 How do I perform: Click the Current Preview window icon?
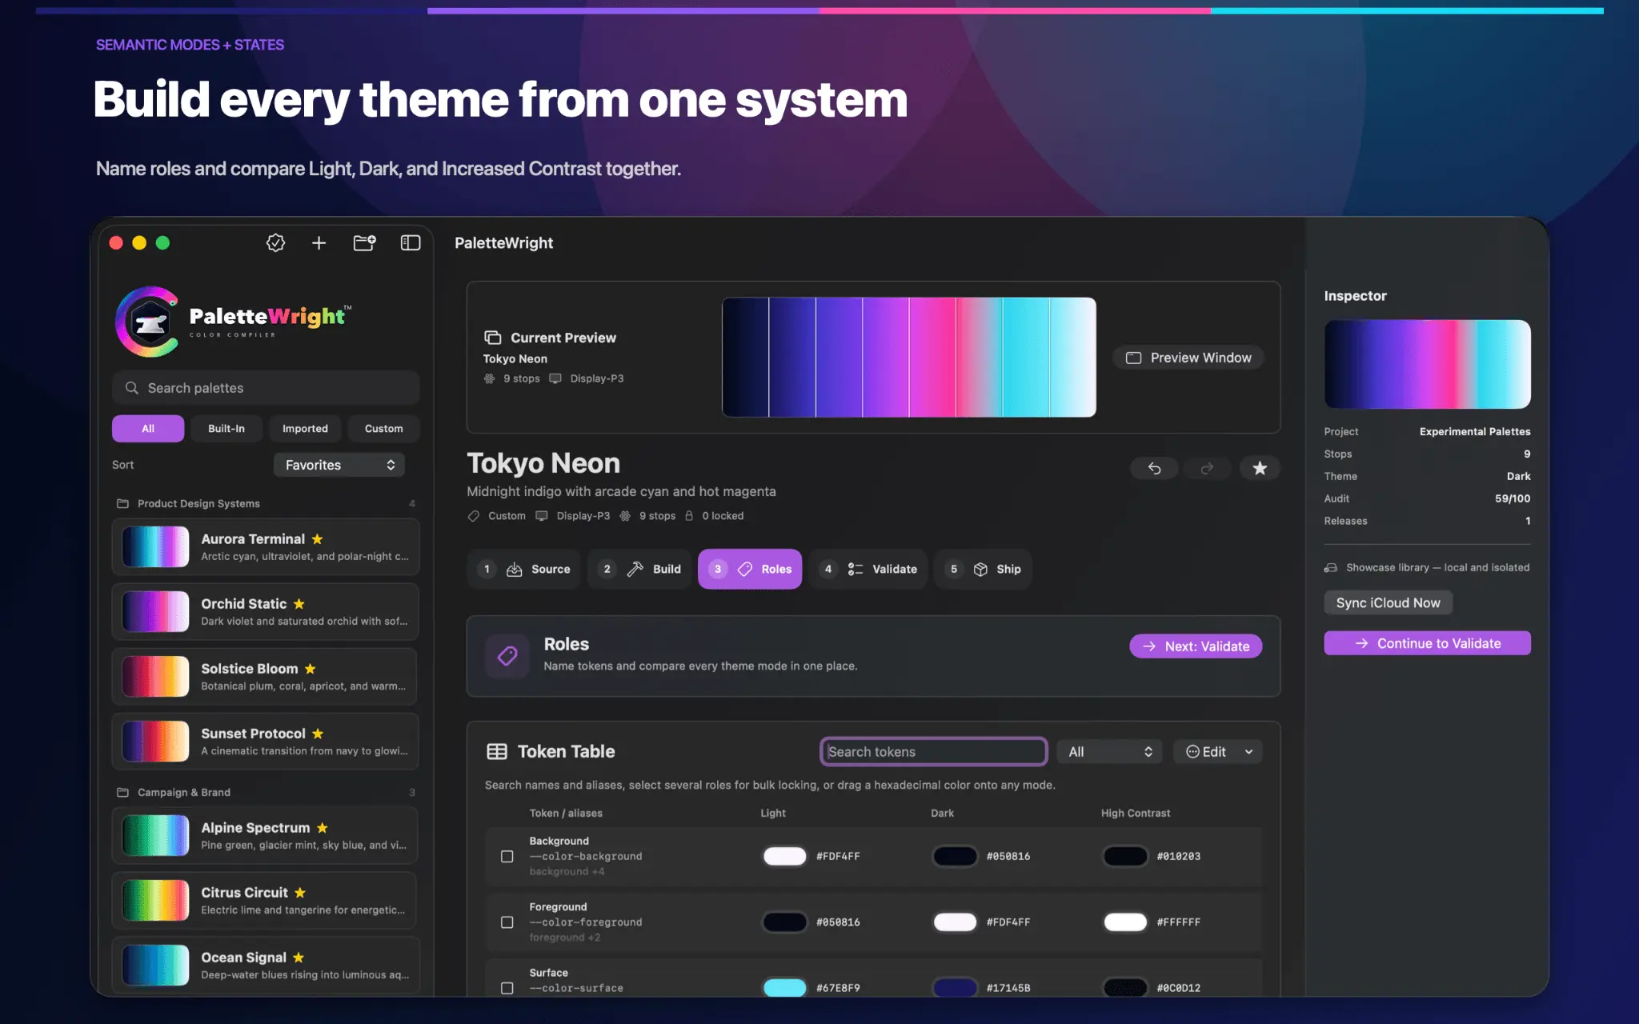(493, 338)
